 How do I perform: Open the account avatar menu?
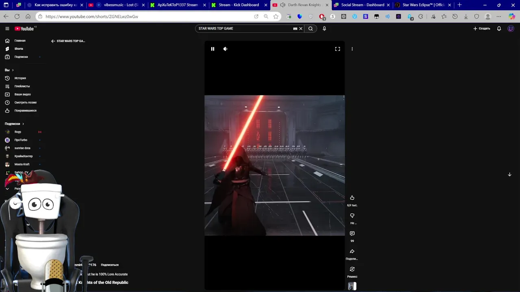[511, 28]
